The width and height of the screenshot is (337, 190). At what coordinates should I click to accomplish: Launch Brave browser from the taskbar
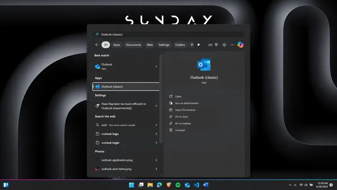point(169,185)
